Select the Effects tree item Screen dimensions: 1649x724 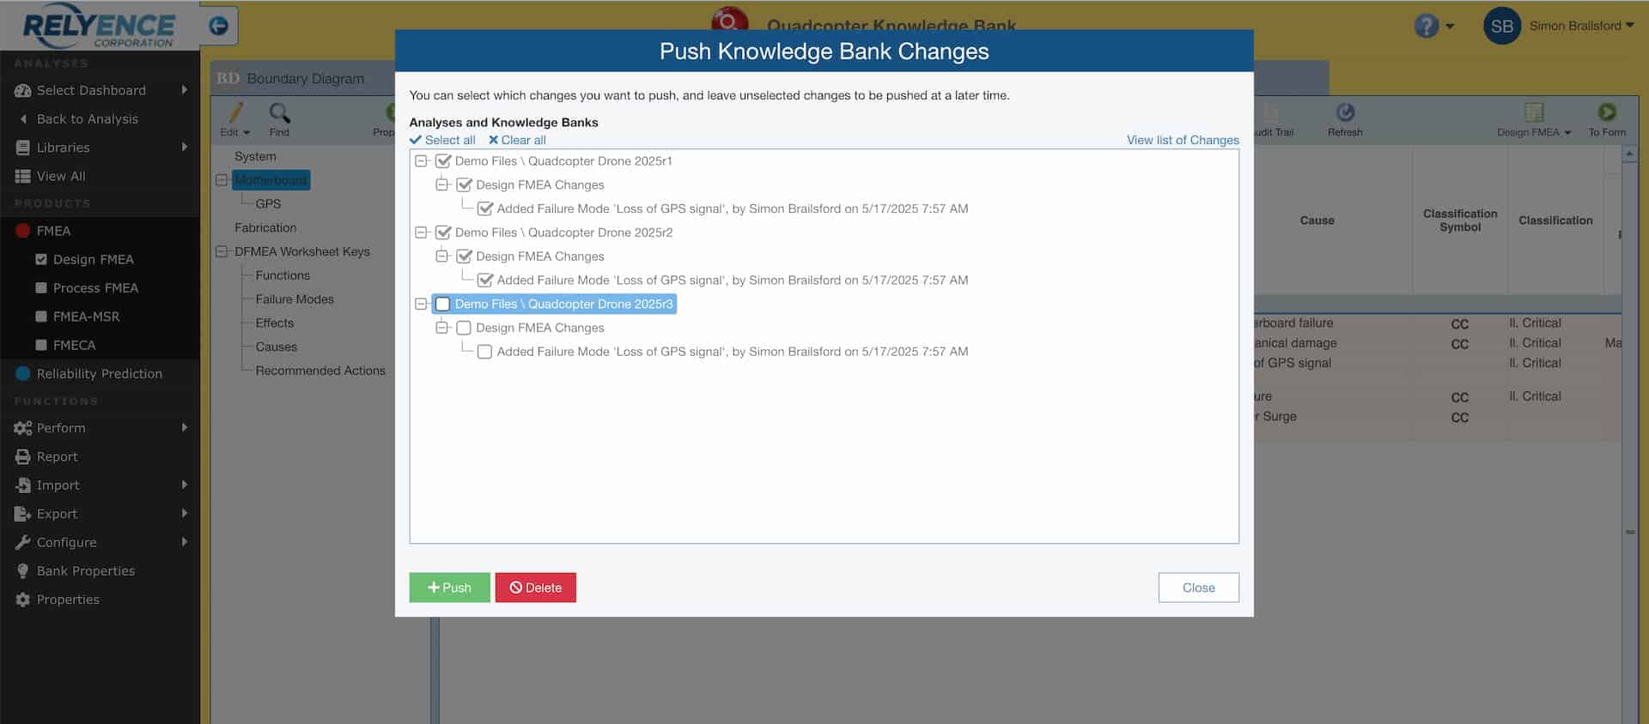(x=275, y=323)
